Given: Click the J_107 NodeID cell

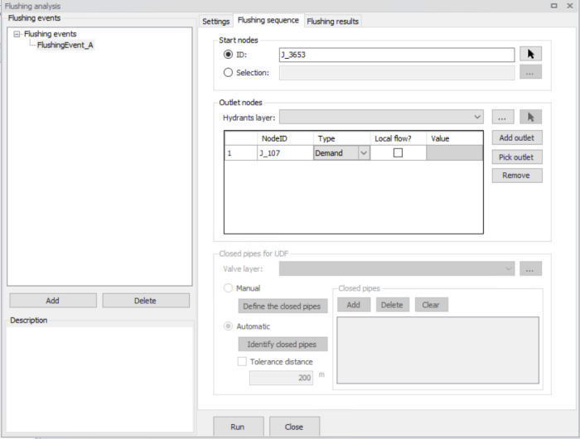Looking at the screenshot, I should [x=285, y=153].
